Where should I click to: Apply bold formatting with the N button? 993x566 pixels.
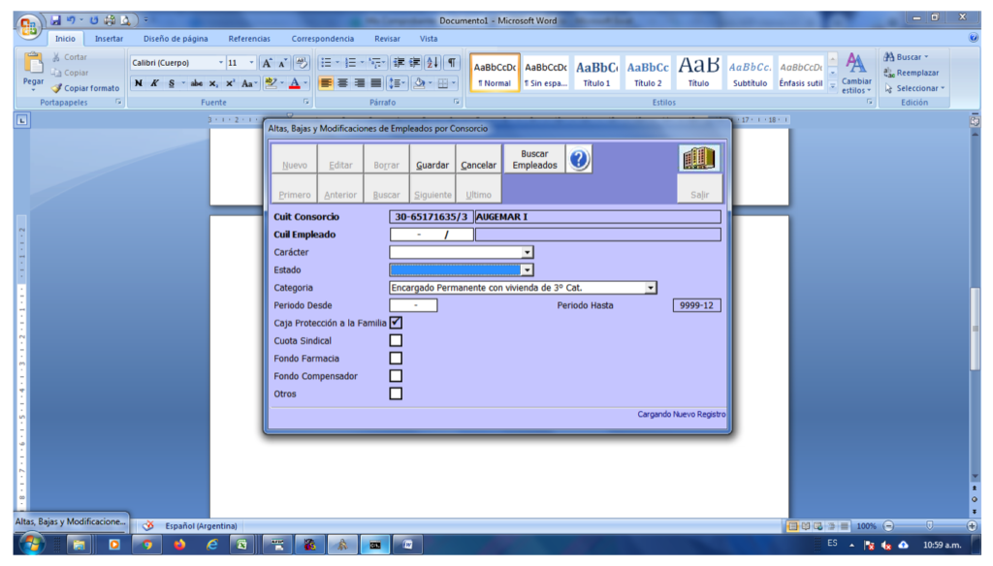click(140, 83)
